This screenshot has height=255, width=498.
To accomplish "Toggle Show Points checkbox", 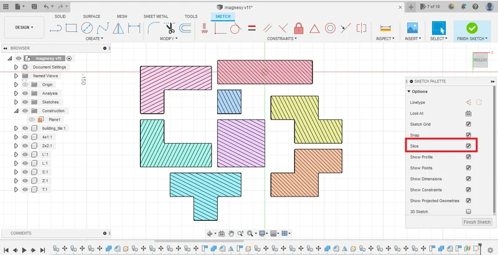I will click(469, 168).
